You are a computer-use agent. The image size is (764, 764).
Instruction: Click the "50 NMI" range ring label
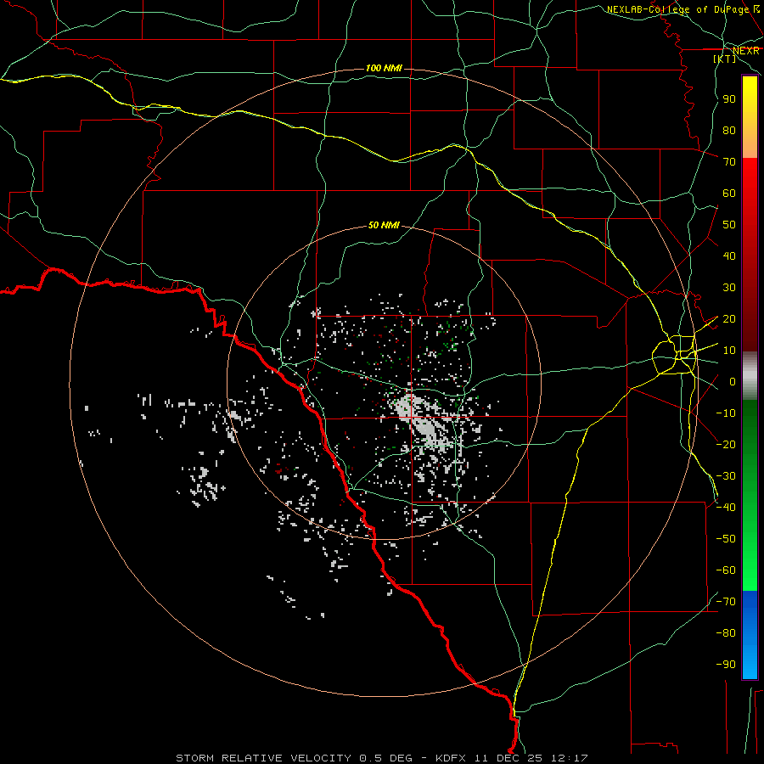click(384, 225)
